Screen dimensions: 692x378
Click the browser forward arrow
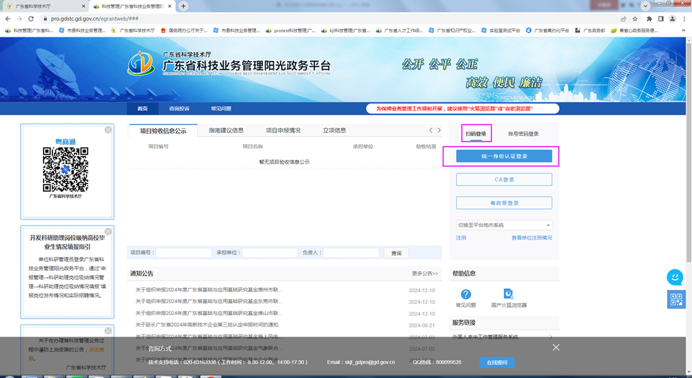[x=19, y=19]
